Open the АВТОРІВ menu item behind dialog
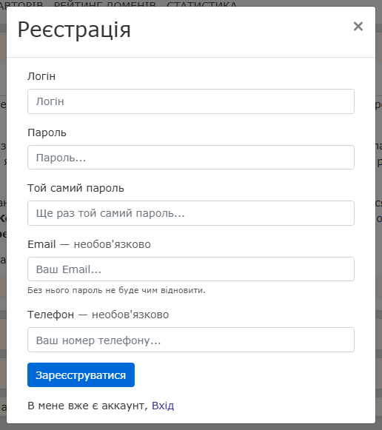The height and width of the screenshot is (430, 382). coord(21,3)
